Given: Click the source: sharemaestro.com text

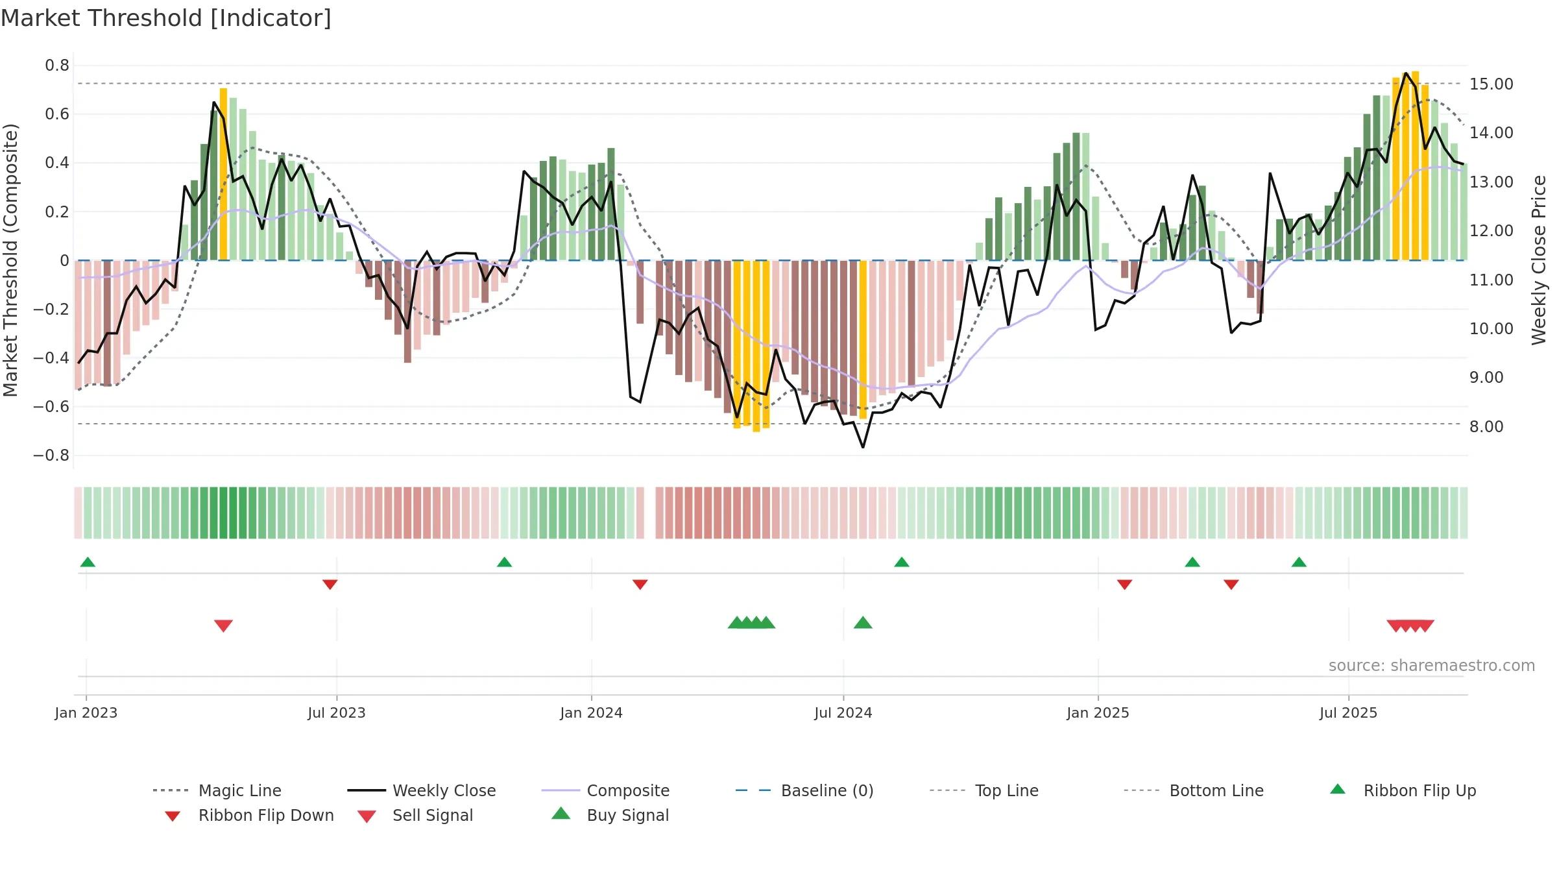Looking at the screenshot, I should coord(1432,666).
